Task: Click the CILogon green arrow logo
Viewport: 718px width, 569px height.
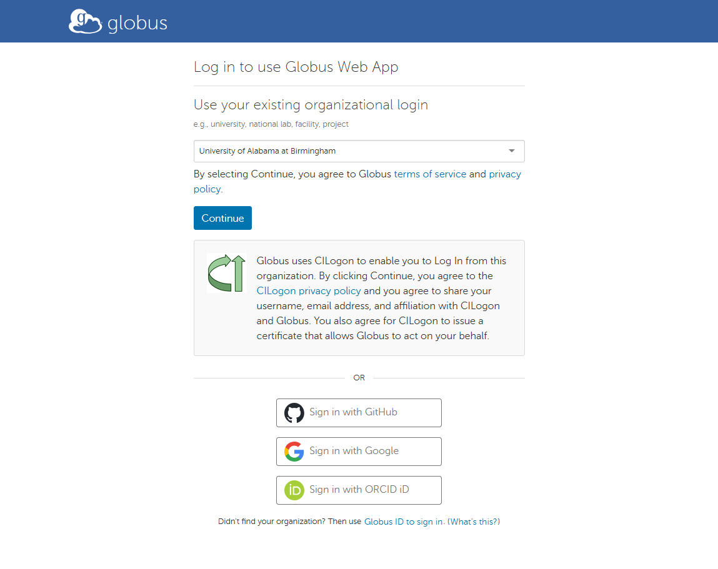Action: tap(227, 273)
